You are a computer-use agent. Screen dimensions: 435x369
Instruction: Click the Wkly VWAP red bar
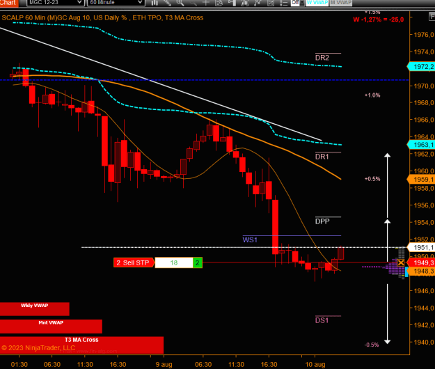tap(34, 309)
